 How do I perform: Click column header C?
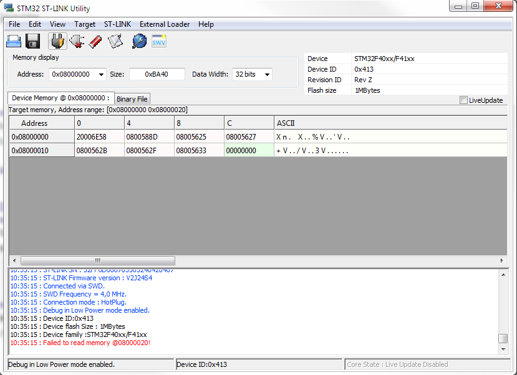[x=249, y=123]
